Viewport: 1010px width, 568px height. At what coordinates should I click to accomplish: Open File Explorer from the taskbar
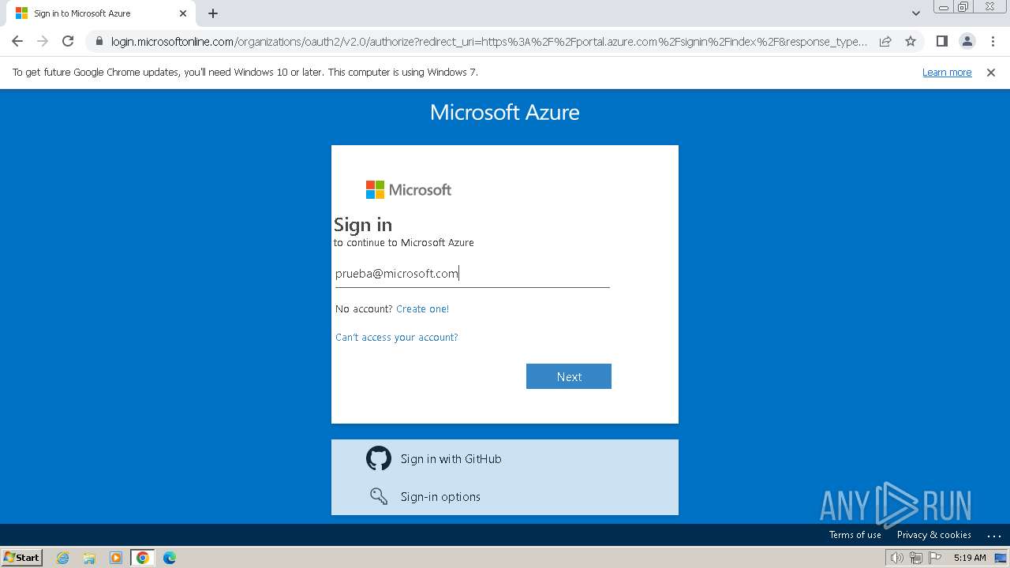coord(89,558)
